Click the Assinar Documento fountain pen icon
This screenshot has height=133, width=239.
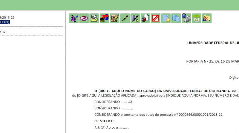pyautogui.click(x=125, y=18)
